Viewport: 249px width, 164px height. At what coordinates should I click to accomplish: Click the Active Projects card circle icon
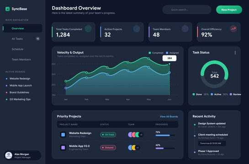137,29
